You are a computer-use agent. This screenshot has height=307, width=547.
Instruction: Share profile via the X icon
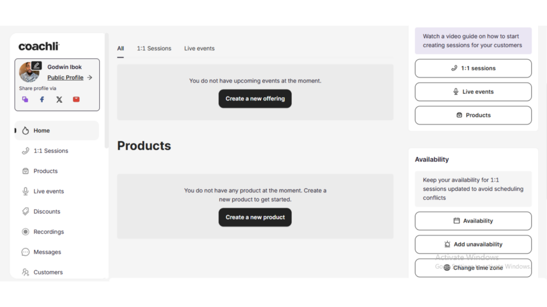[x=59, y=100]
